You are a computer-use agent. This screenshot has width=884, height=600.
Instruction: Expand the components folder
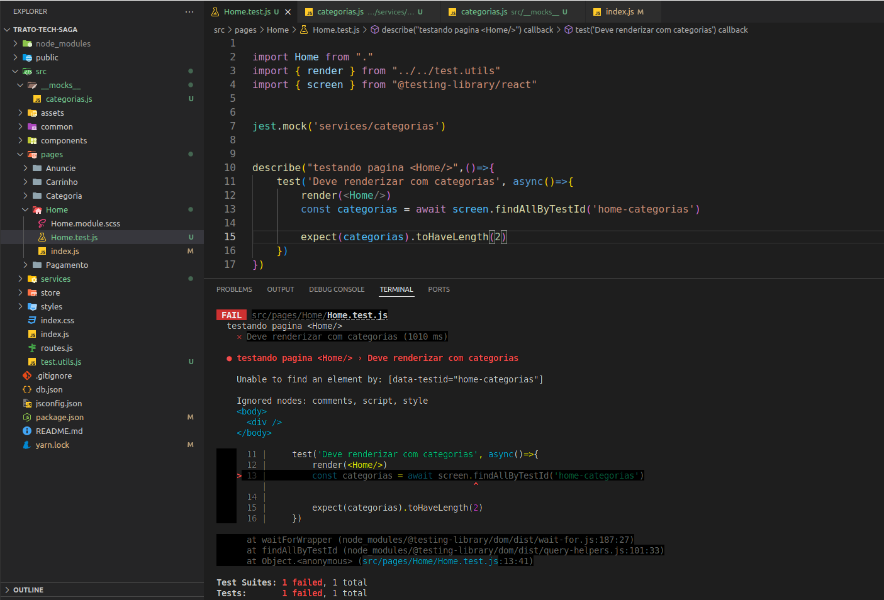[20, 140]
